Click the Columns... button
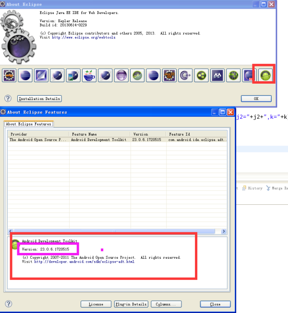This screenshot has height=313, width=288. [x=166, y=304]
